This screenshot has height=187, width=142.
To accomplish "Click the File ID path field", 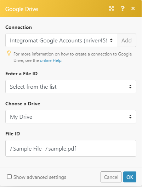I will (71, 148).
